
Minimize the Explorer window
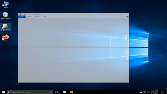click(x=117, y=14)
